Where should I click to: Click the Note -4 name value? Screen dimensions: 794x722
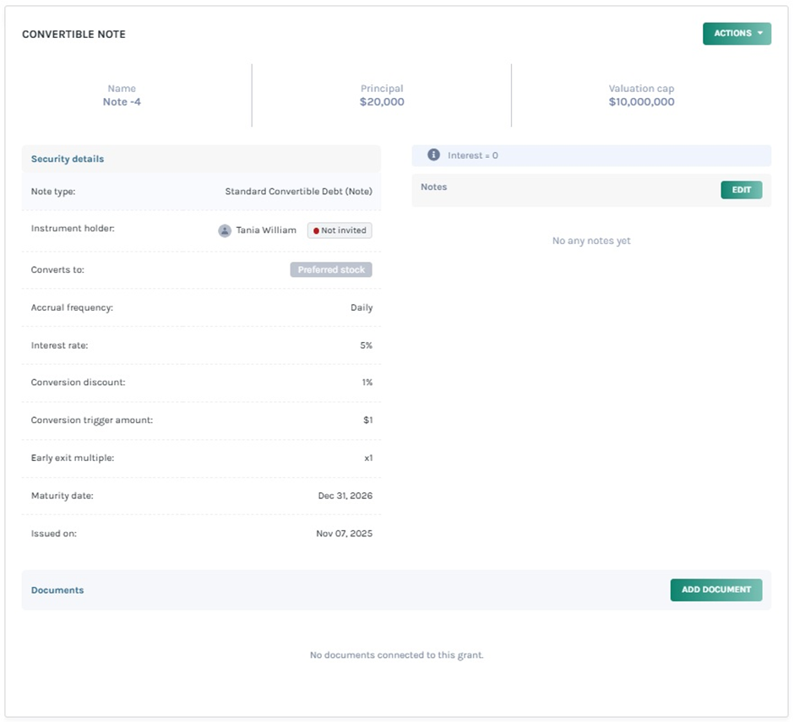pos(122,102)
